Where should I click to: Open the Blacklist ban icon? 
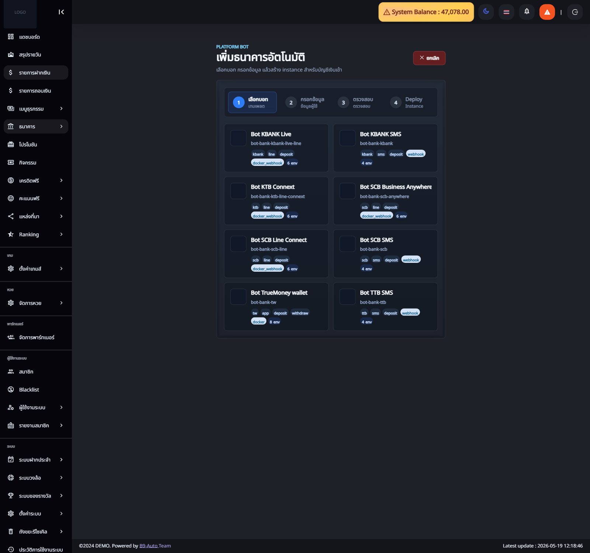[11, 390]
